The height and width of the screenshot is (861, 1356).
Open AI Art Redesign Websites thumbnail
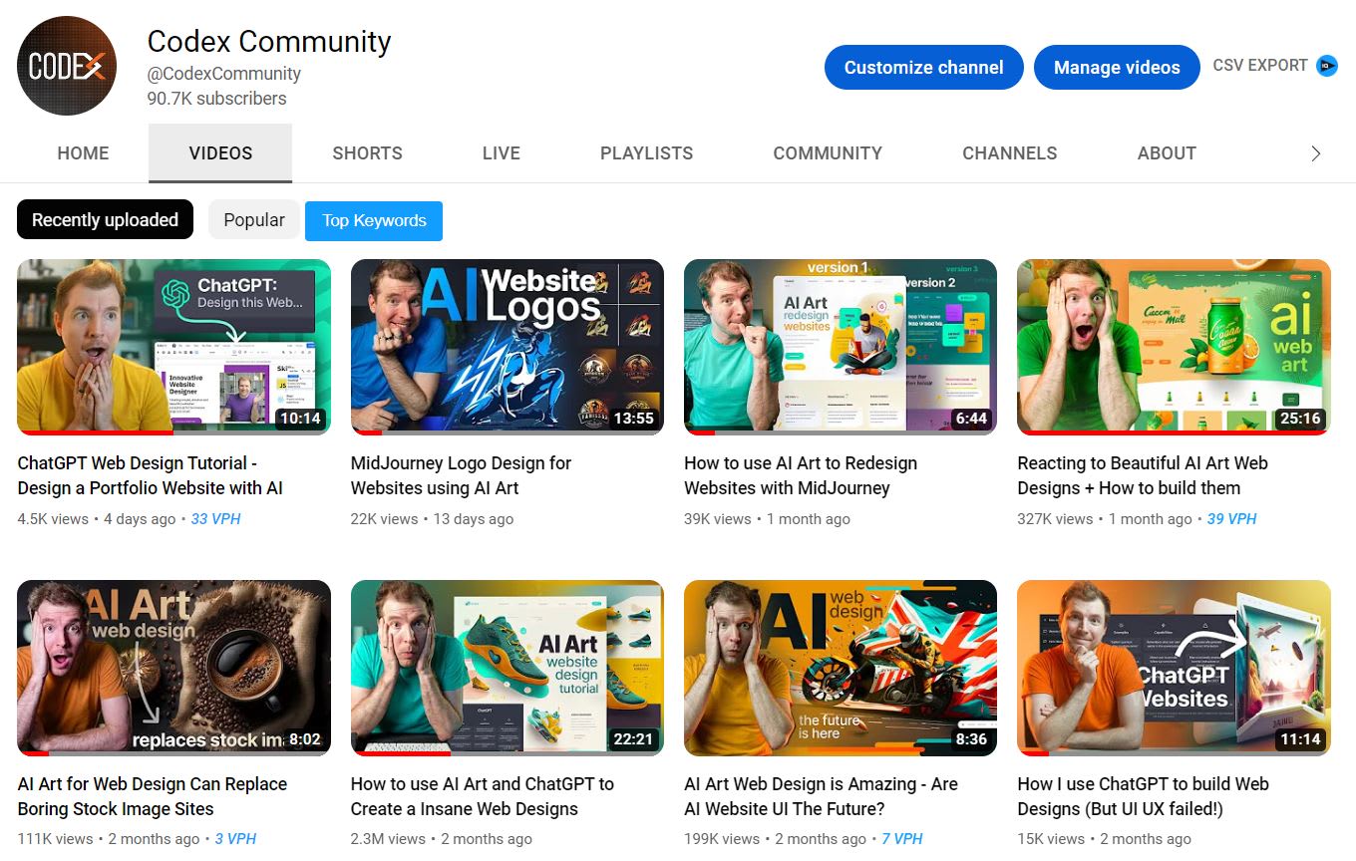tap(841, 347)
